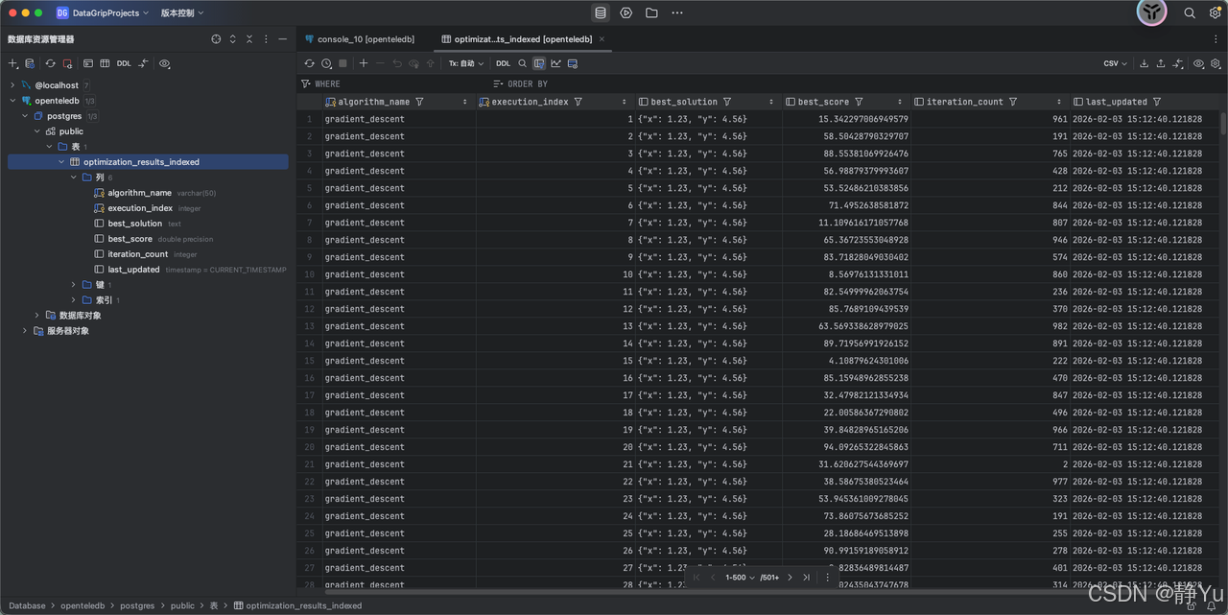Click the jump to source arrows icon in the explorer toolbar

coord(144,63)
